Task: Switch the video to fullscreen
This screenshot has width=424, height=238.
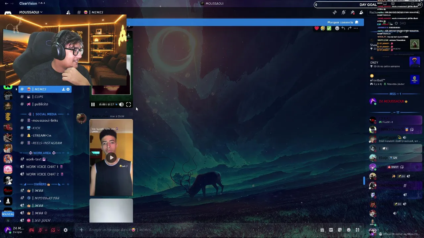Action: click(129, 104)
